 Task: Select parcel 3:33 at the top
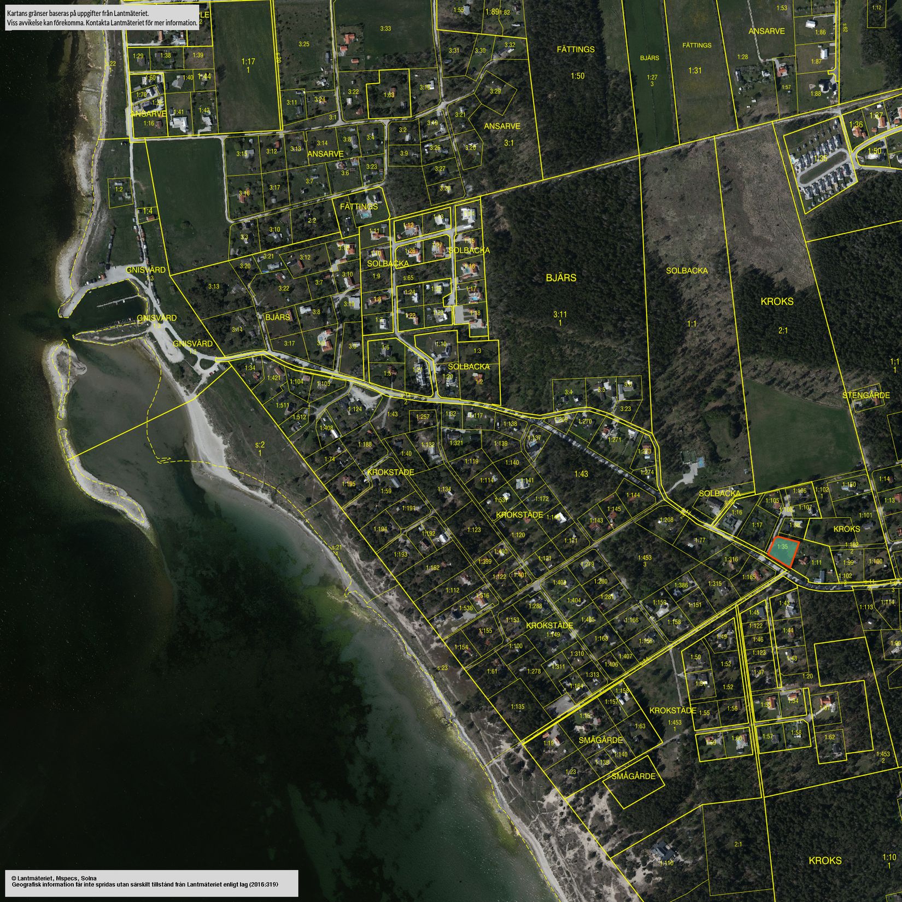(x=385, y=28)
